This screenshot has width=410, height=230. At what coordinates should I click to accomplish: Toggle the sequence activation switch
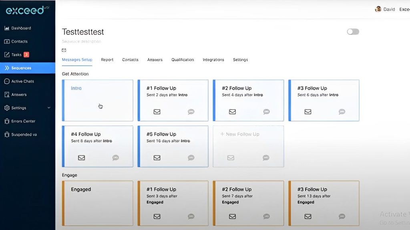(x=353, y=31)
